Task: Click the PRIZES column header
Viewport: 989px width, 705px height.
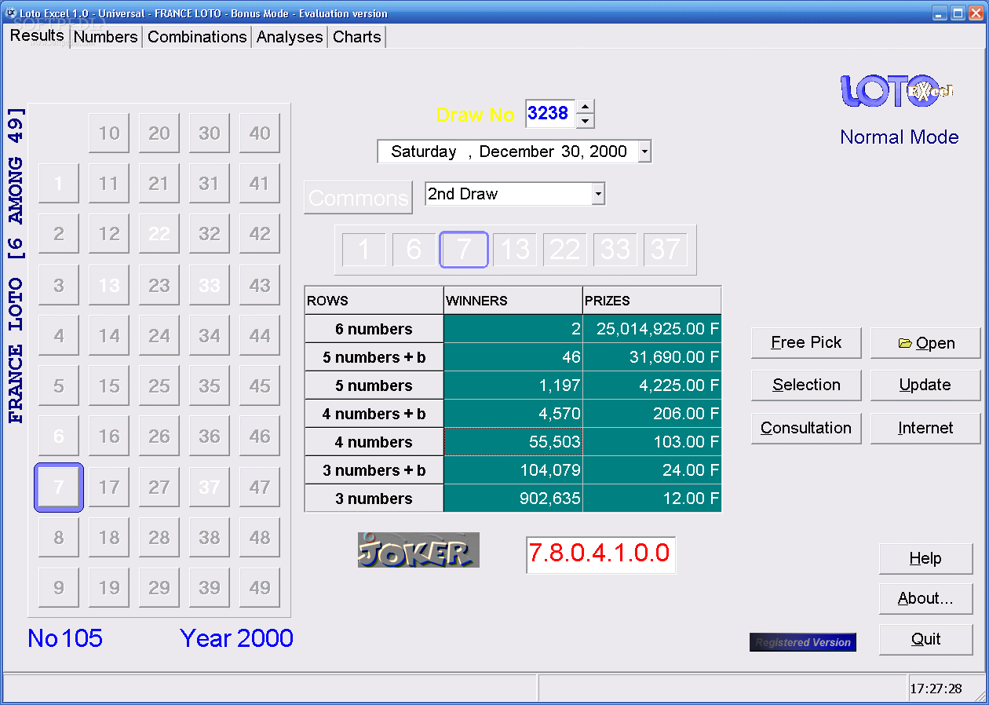Action: point(652,301)
